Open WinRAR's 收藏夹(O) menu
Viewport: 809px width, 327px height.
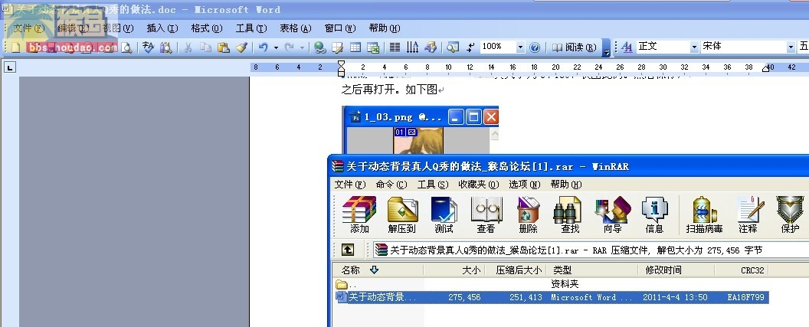point(478,184)
